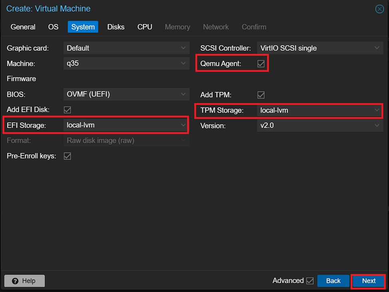Viewport: 389px width, 292px height.
Task: Switch to the OS tab
Action: coord(53,27)
